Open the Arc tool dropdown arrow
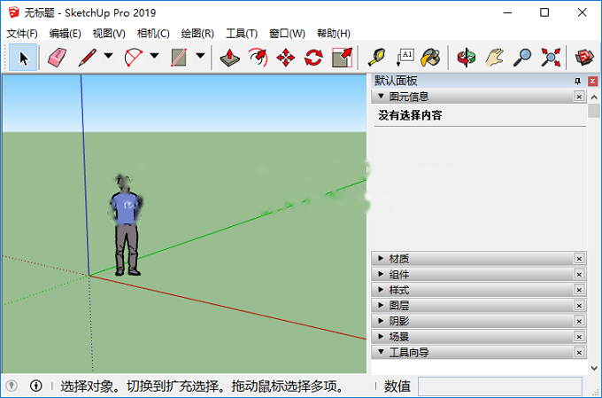The width and height of the screenshot is (602, 398). pyautogui.click(x=154, y=56)
